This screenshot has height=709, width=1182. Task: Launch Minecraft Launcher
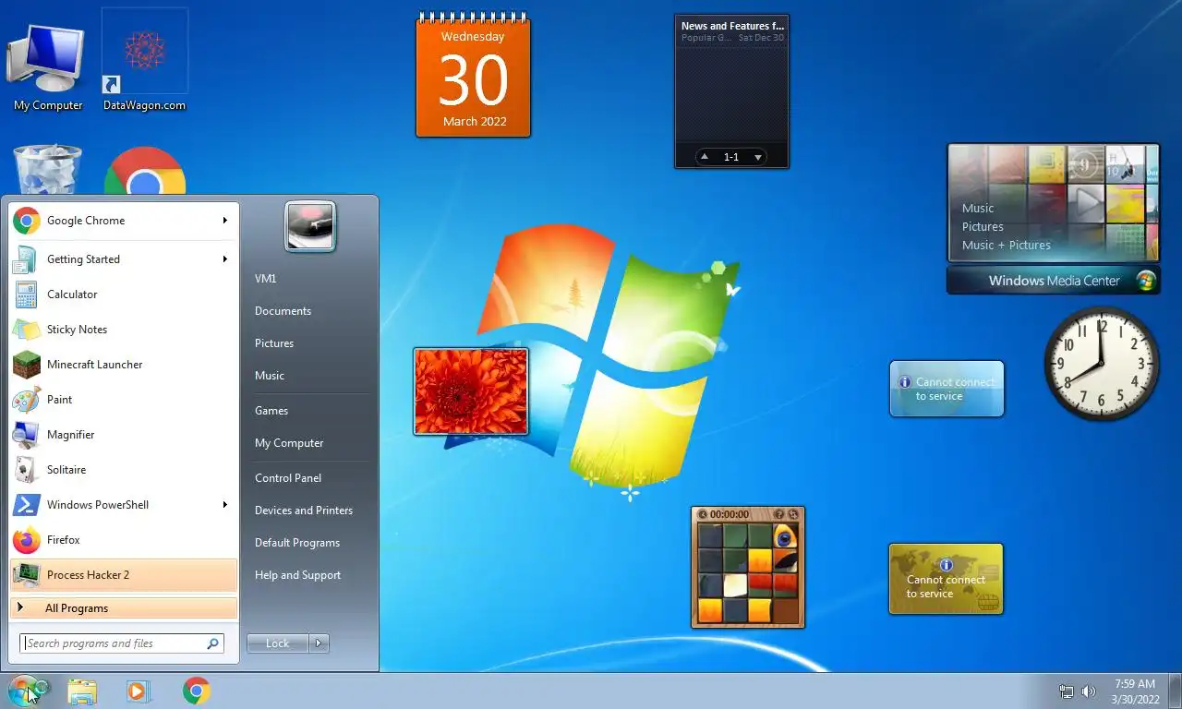[x=124, y=365]
